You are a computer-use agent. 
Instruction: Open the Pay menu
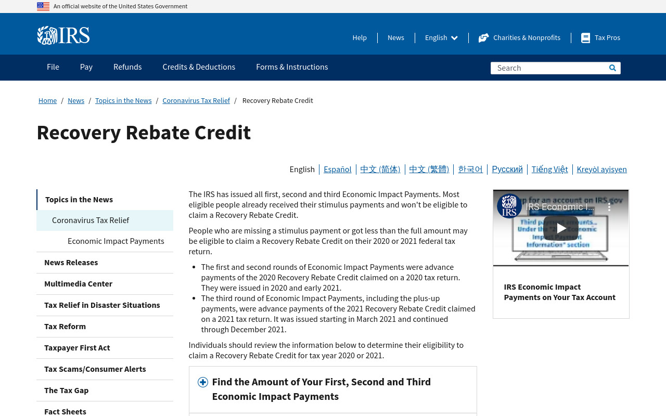coord(86,67)
